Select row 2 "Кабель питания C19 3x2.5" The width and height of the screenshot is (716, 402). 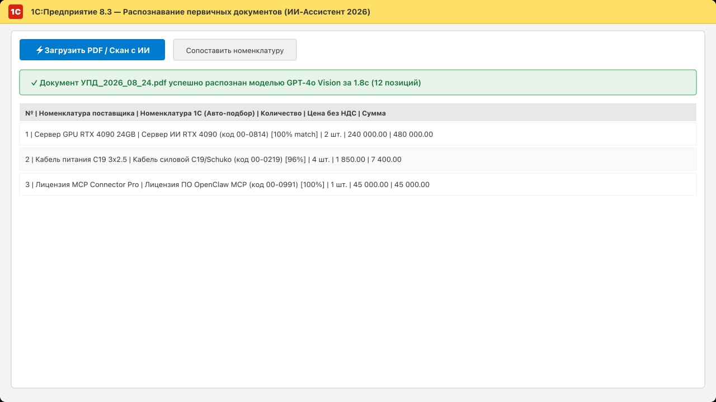(x=358, y=159)
